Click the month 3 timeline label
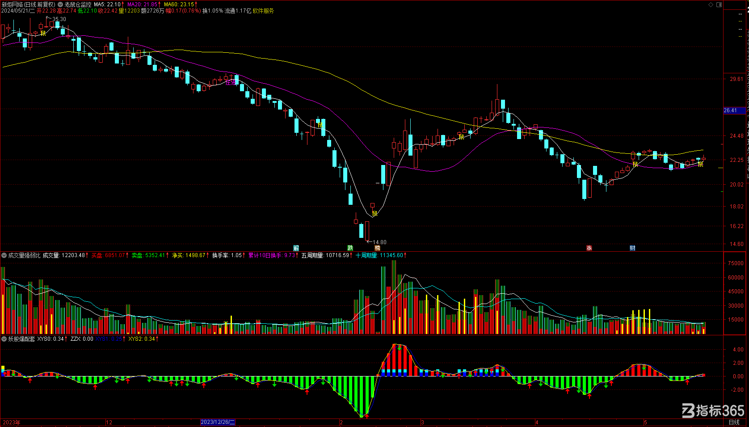This screenshot has width=749, height=427. [x=422, y=422]
